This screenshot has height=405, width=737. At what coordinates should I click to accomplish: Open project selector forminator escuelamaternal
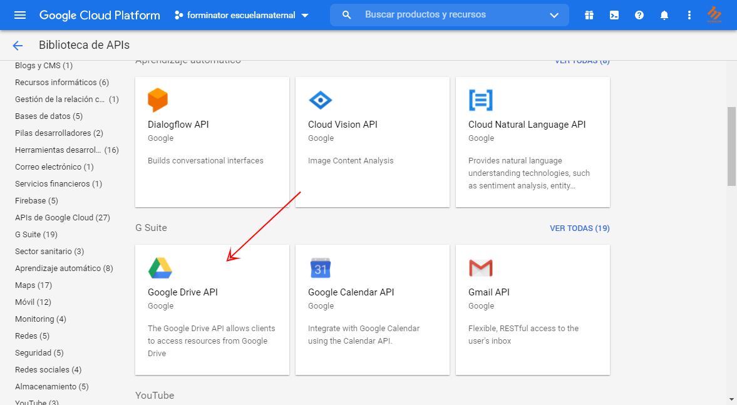[x=242, y=15]
